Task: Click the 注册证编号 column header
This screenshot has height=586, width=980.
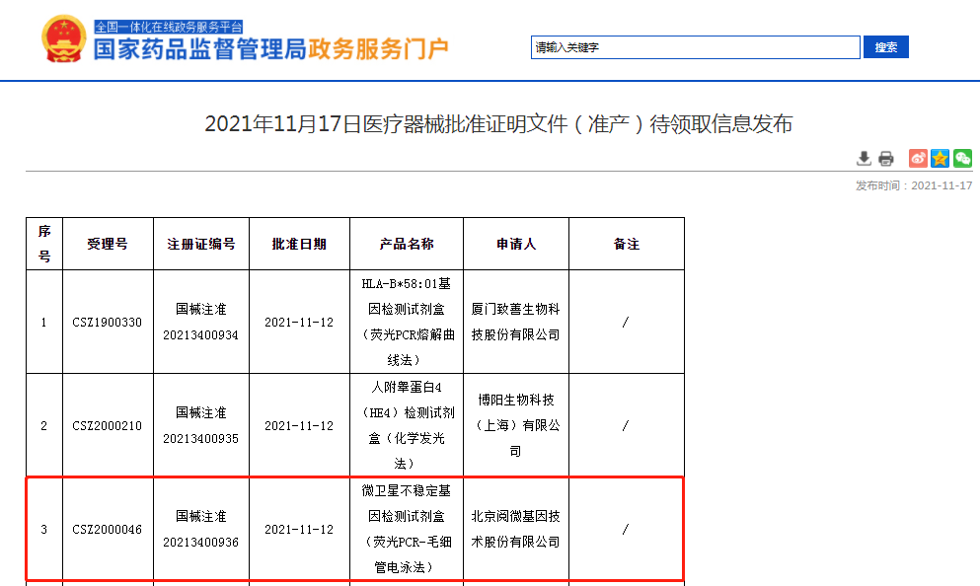Action: click(x=200, y=244)
